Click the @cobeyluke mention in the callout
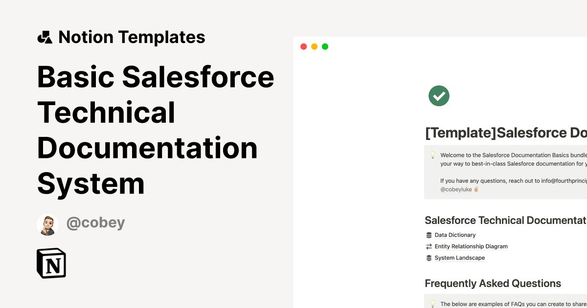Screen dimensions: 587x308 pyautogui.click(x=457, y=189)
